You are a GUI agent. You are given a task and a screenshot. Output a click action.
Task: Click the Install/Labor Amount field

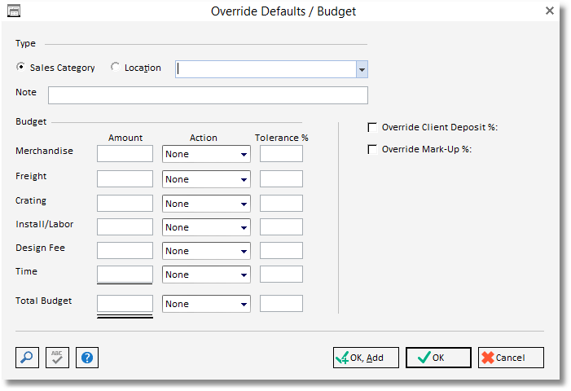point(125,226)
